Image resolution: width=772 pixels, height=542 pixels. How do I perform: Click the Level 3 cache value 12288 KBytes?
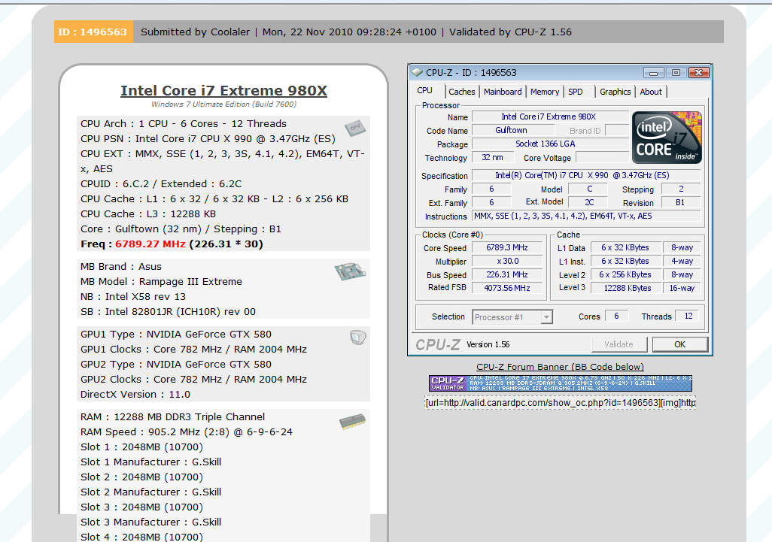pos(625,288)
